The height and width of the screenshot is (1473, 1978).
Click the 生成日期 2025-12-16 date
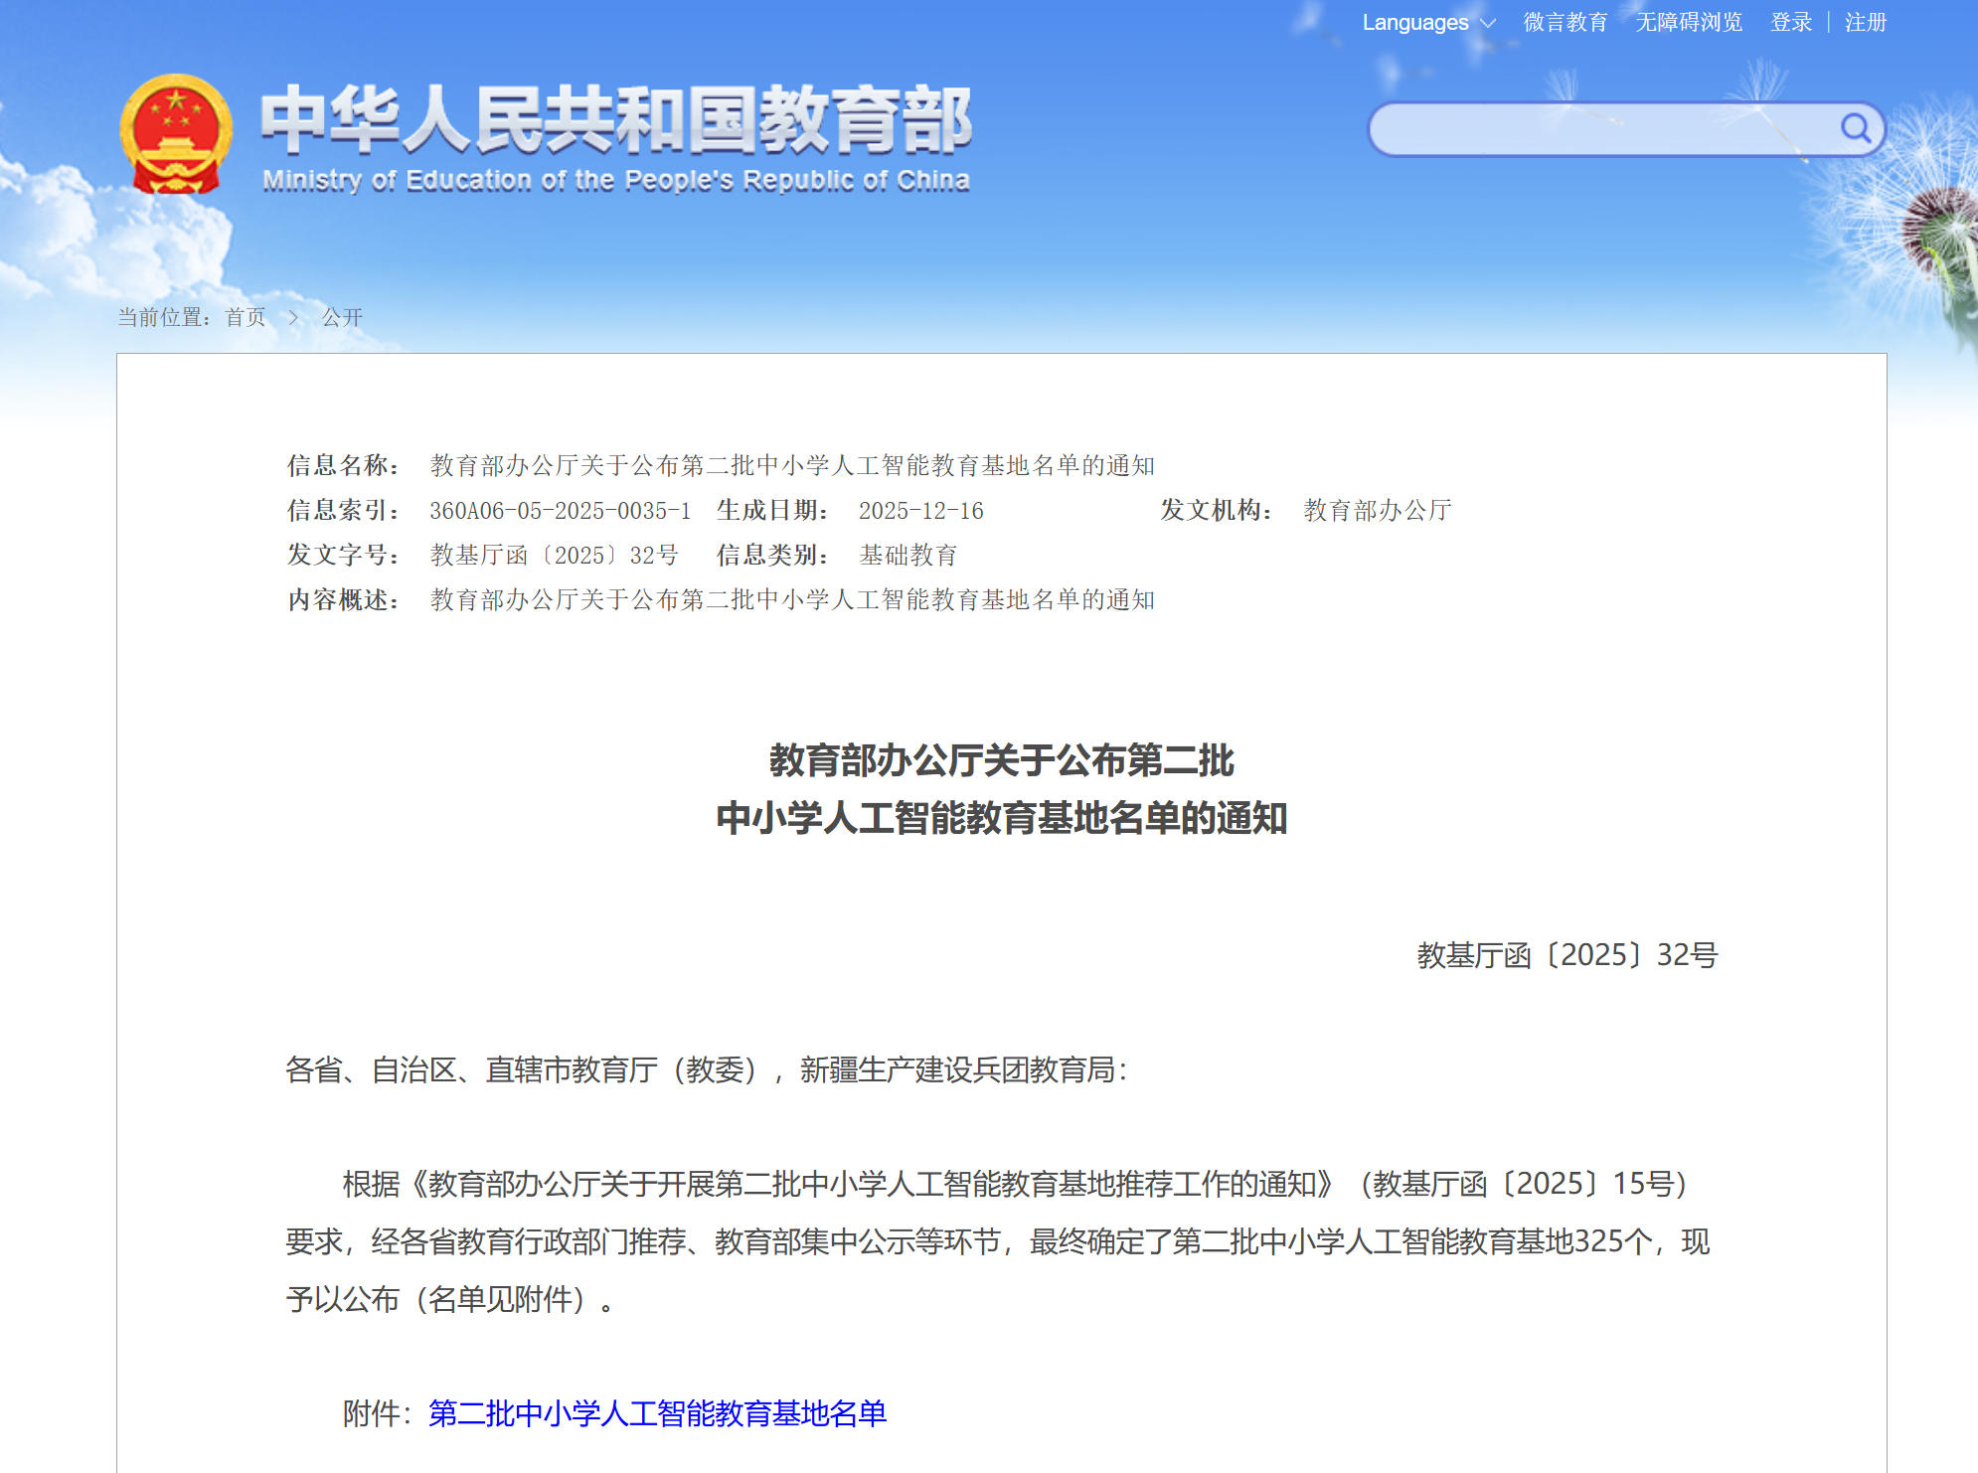(919, 512)
